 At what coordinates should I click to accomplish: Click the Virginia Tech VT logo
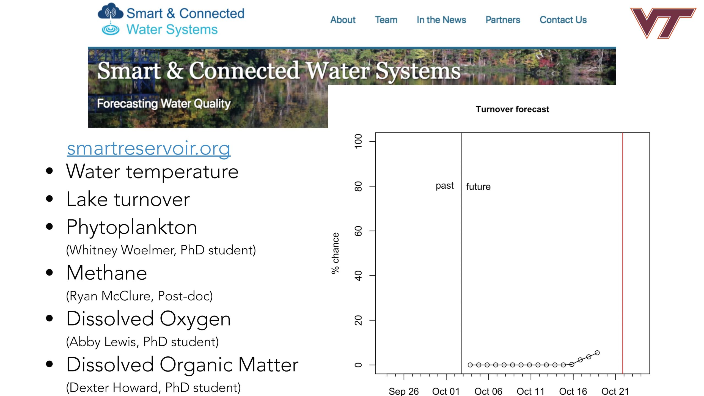[x=663, y=23]
